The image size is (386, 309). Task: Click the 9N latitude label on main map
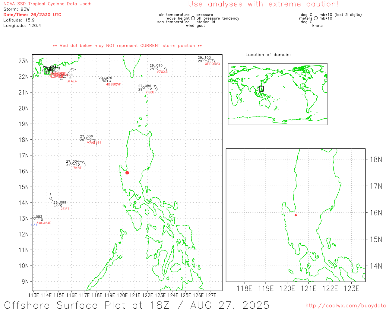click(x=25, y=282)
